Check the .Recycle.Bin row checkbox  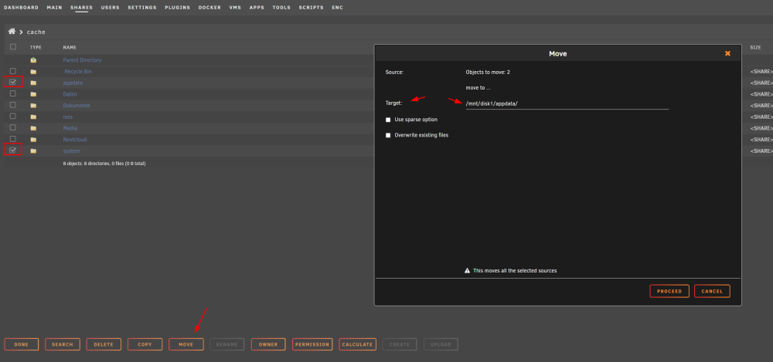coord(13,71)
